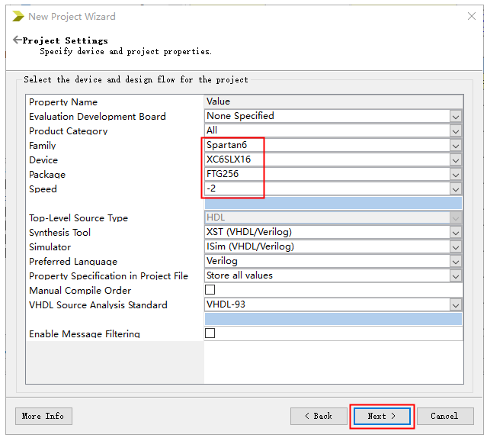Click the New Project Wizard logo icon

(x=18, y=16)
